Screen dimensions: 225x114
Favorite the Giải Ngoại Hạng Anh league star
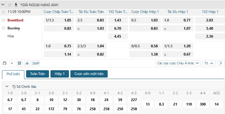(10, 5)
